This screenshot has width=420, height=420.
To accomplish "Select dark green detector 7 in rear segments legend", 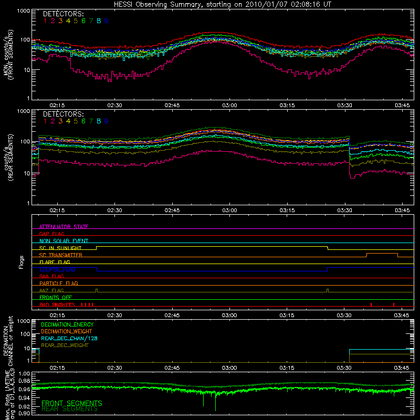I will tap(91, 121).
